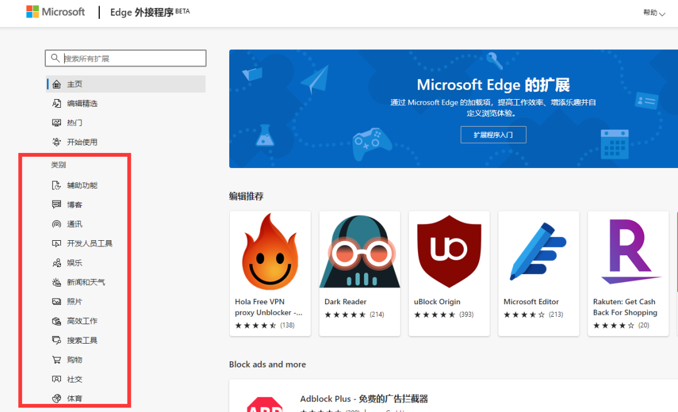Open the 体育 category

(x=74, y=398)
